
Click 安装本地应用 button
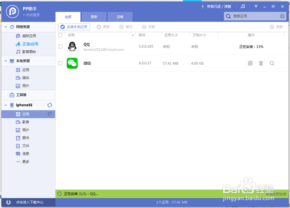tap(74, 27)
